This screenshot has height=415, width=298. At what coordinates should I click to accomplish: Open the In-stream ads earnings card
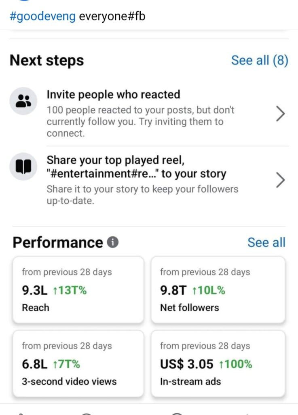click(218, 364)
